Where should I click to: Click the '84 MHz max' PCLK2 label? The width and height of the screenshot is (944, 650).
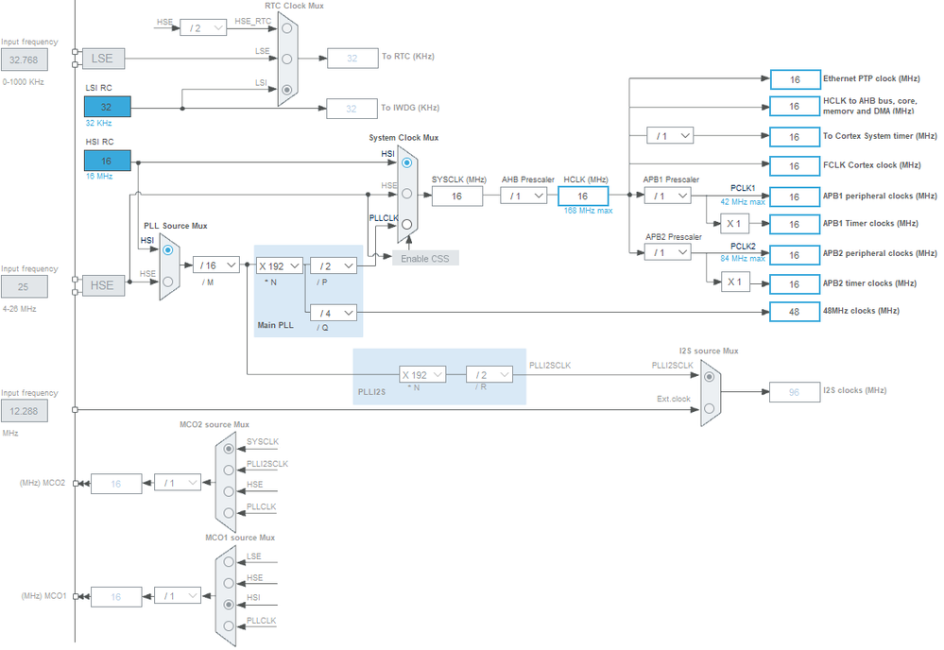pos(743,259)
